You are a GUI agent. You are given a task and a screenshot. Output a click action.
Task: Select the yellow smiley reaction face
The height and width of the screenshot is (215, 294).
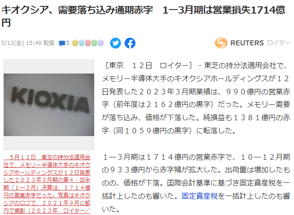tap(75, 43)
